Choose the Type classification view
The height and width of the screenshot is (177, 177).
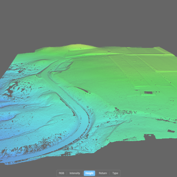115,173
